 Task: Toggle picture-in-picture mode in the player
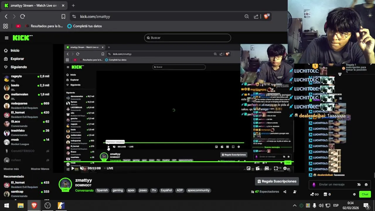pyautogui.click(x=248, y=169)
